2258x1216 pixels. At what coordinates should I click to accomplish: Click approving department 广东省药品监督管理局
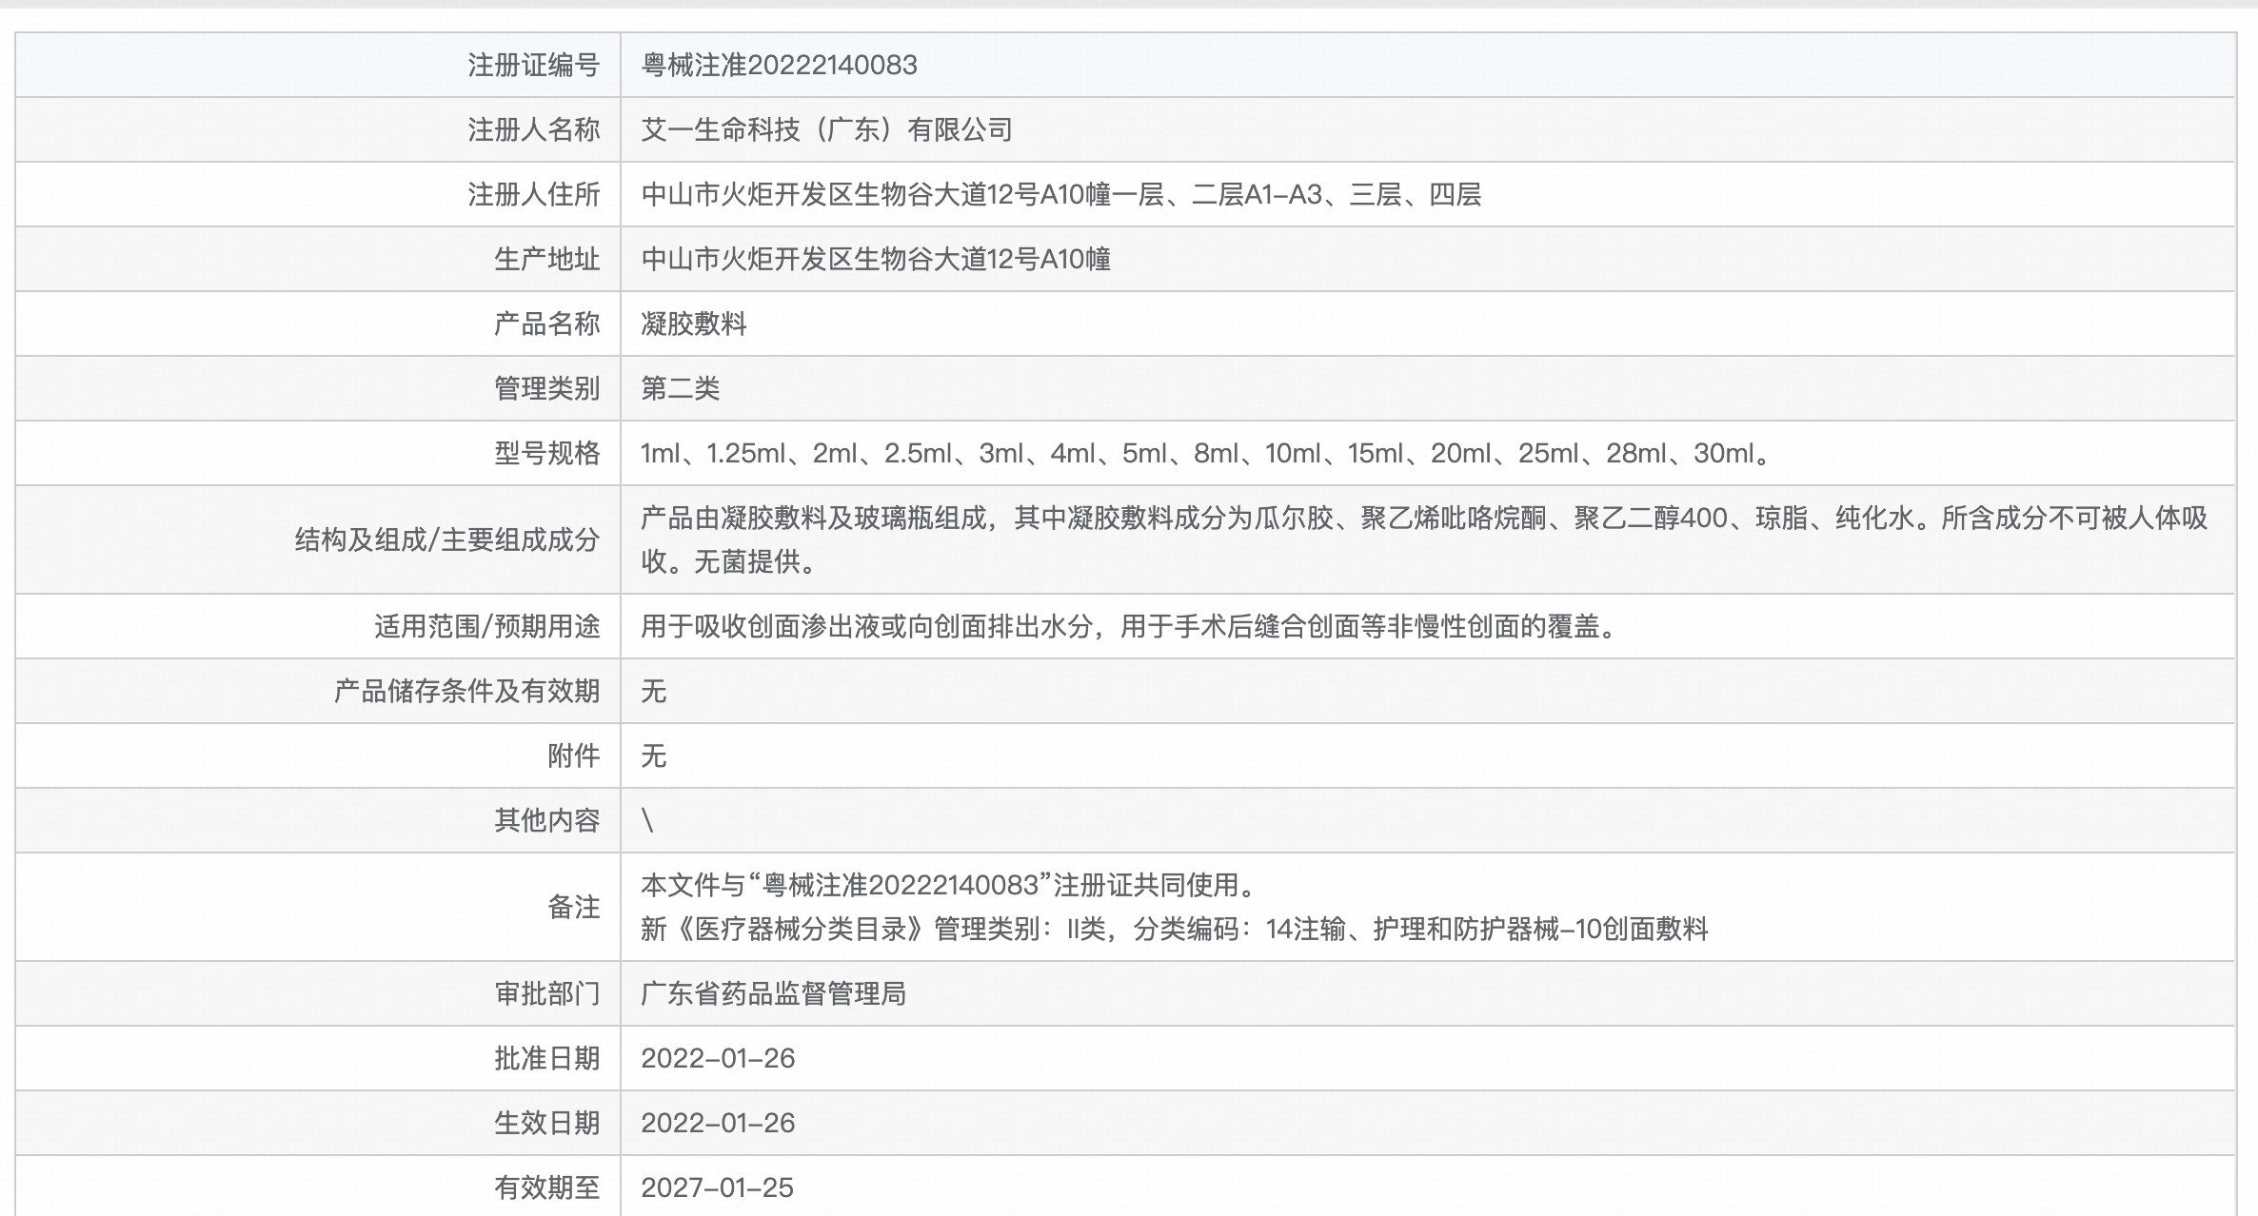[x=773, y=993]
